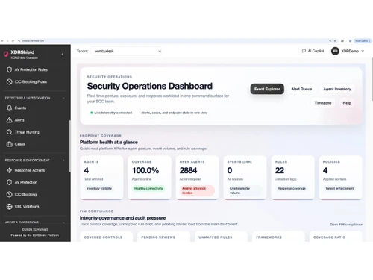Open the Alert Queue
Viewport: 373px width, 280px height.
pos(301,89)
